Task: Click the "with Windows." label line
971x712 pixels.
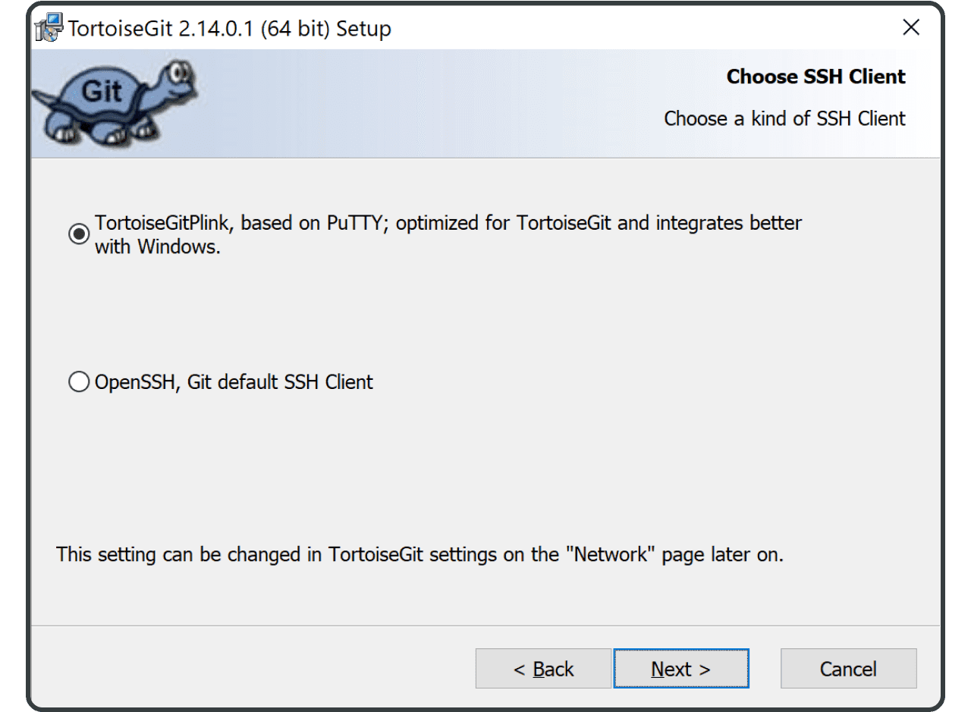Action: point(157,247)
